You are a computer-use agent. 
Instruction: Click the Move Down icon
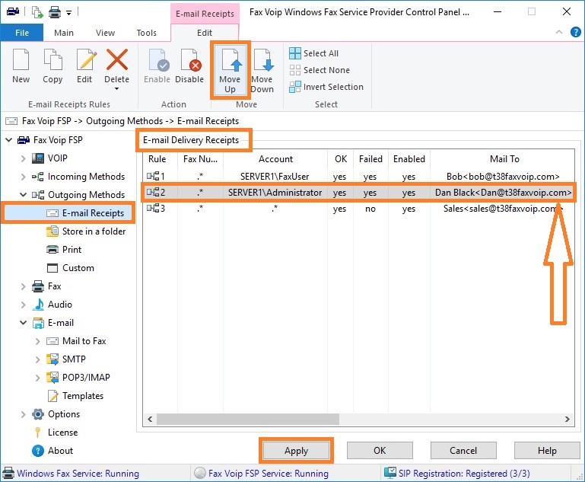click(263, 59)
